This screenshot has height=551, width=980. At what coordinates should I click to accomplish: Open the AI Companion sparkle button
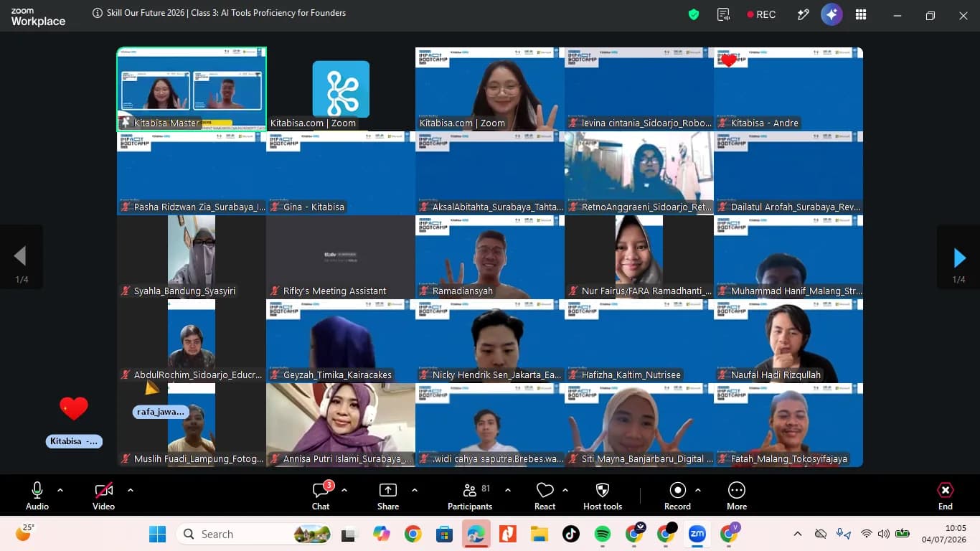pos(831,14)
